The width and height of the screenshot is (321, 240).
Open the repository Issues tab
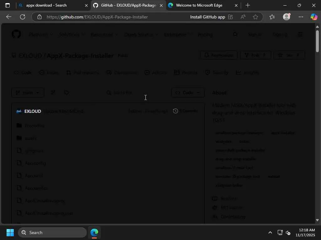point(49,72)
